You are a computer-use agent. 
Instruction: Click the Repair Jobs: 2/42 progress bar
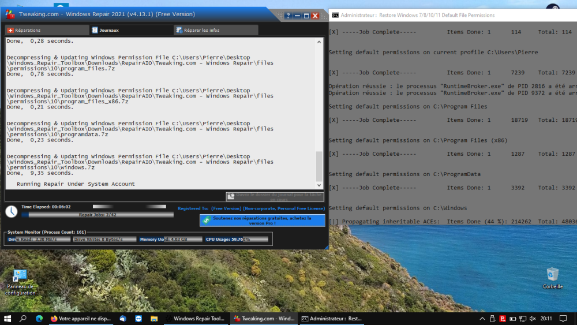(x=98, y=215)
